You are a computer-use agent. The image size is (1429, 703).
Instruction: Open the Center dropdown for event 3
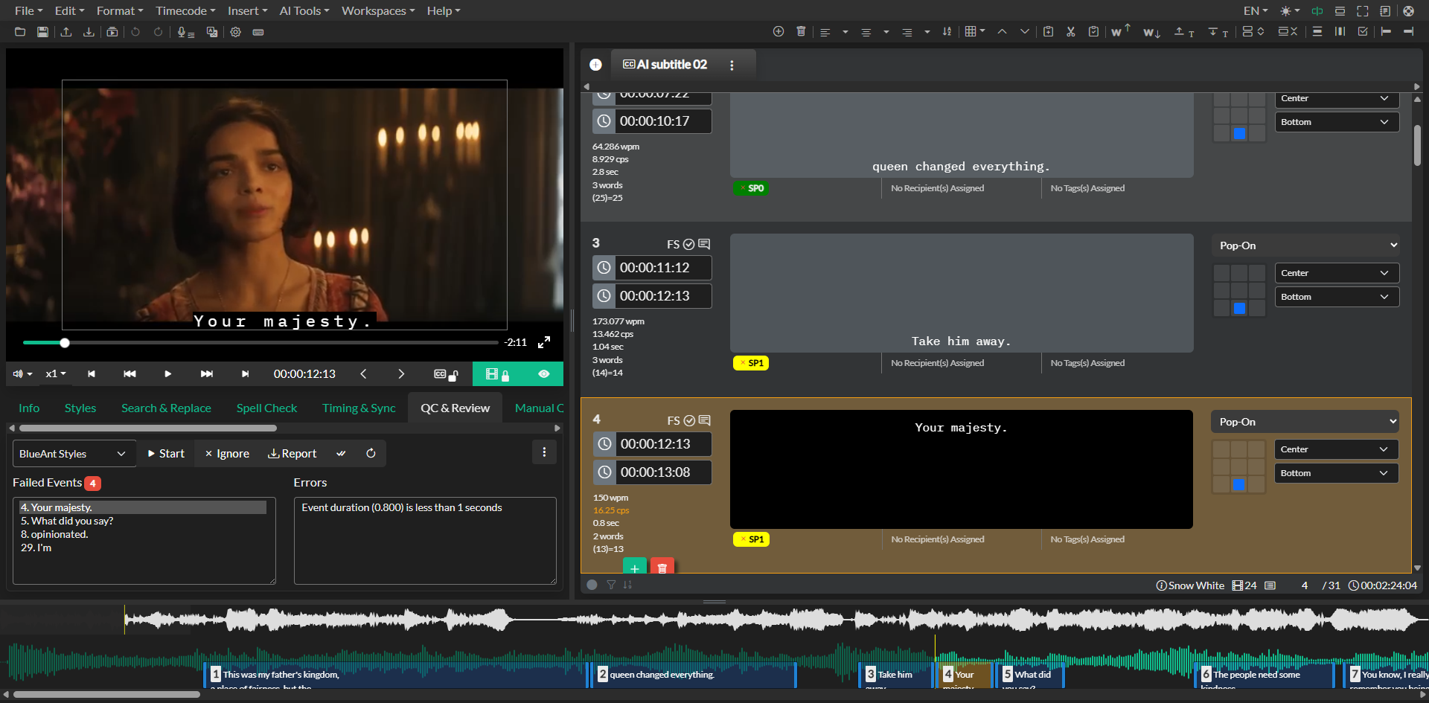1337,273
